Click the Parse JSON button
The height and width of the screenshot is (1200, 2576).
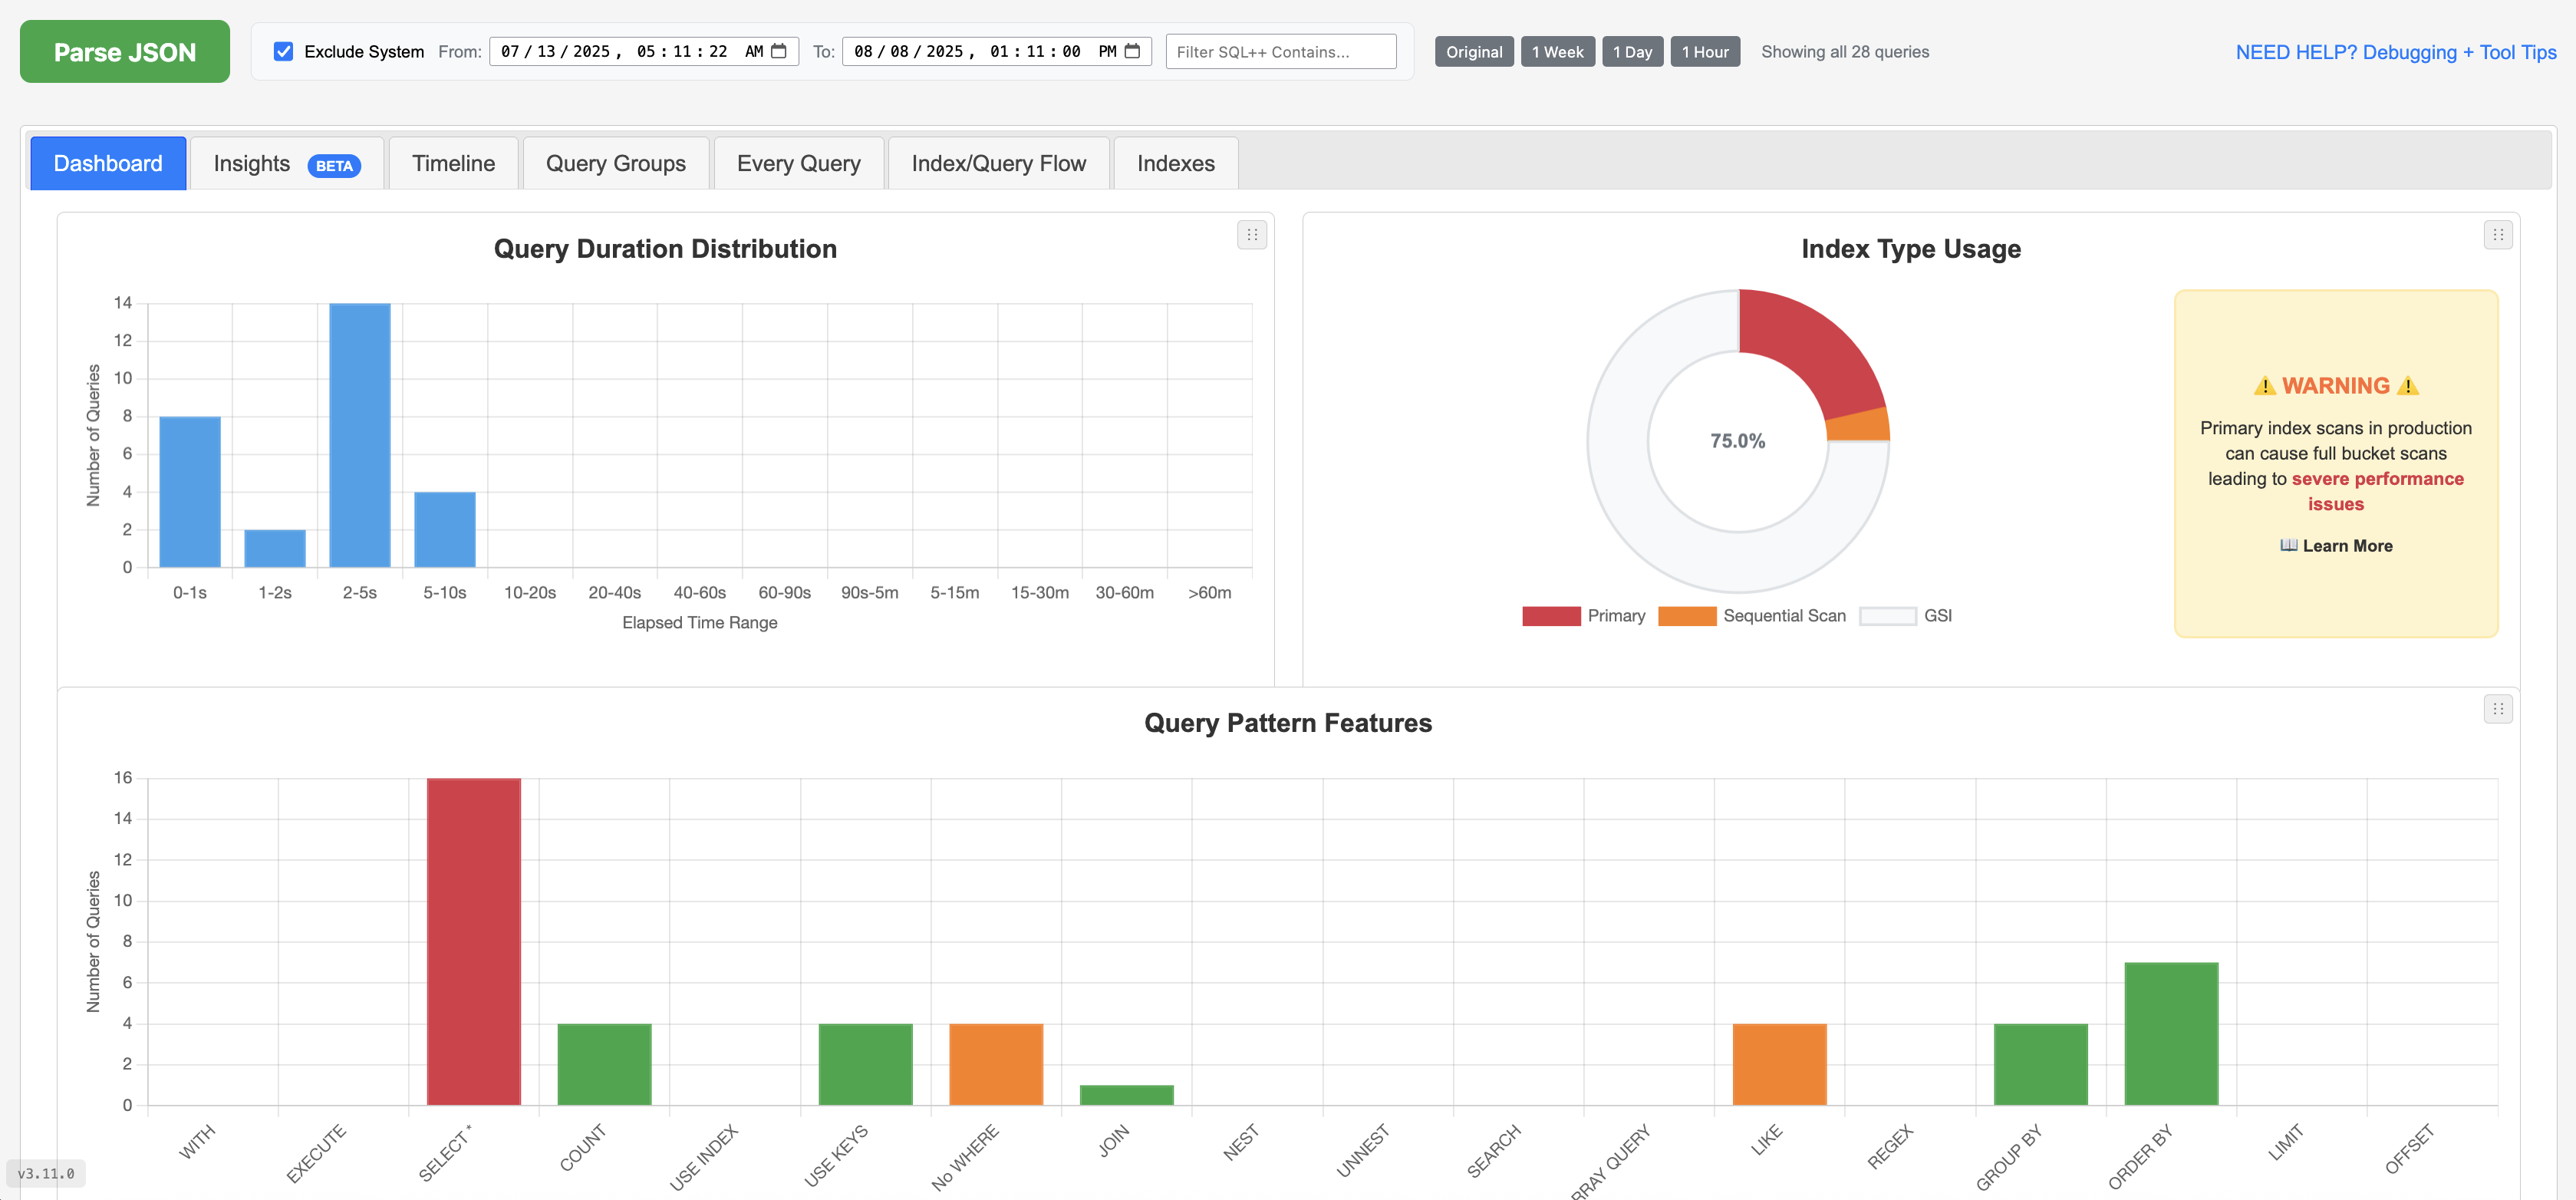(x=124, y=51)
